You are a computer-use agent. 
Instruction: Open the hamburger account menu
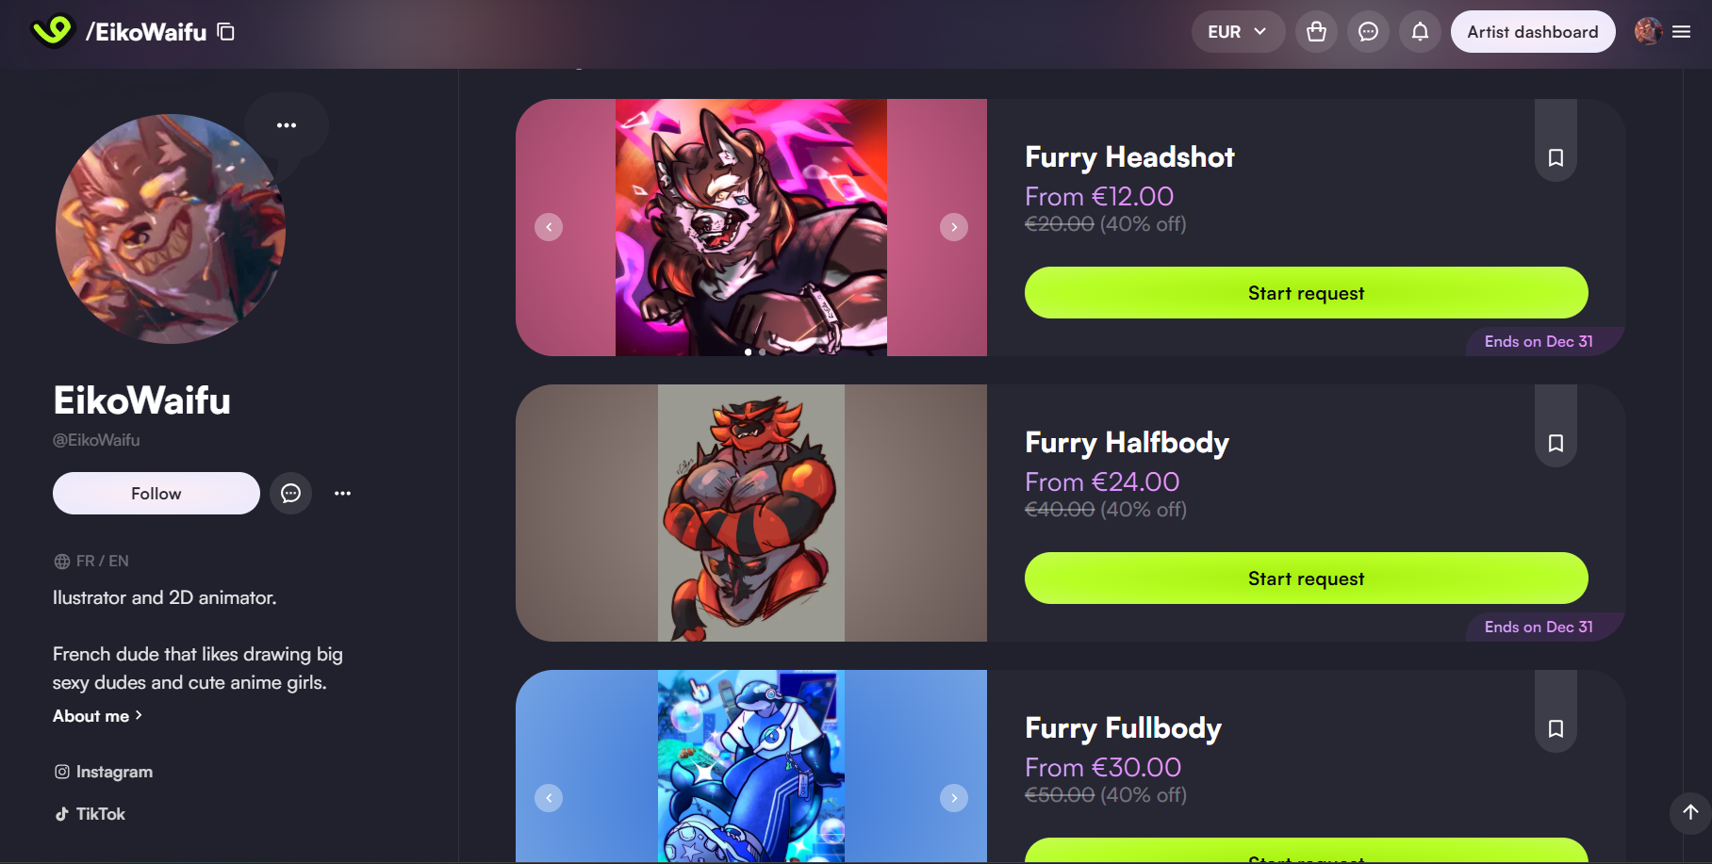click(1681, 32)
